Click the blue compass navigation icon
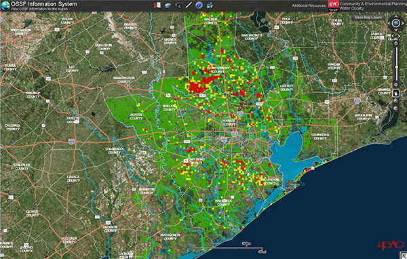This screenshot has width=407, height=259. 199,5
